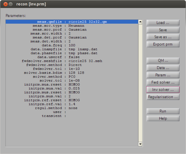
Task: Open the Regularisation ... settings
Action: click(163, 97)
